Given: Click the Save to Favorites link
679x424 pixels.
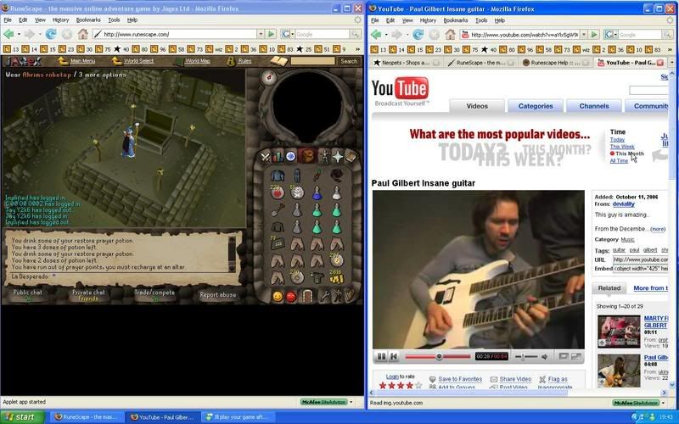Looking at the screenshot, I should [460, 379].
